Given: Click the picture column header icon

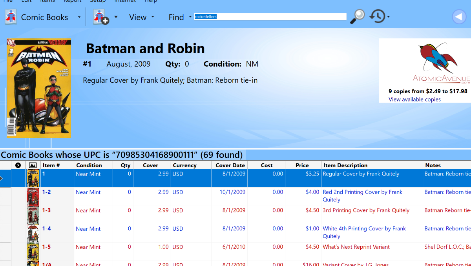Looking at the screenshot, I should pyautogui.click(x=33, y=165).
